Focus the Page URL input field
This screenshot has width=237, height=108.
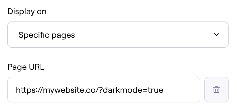[x=103, y=90]
